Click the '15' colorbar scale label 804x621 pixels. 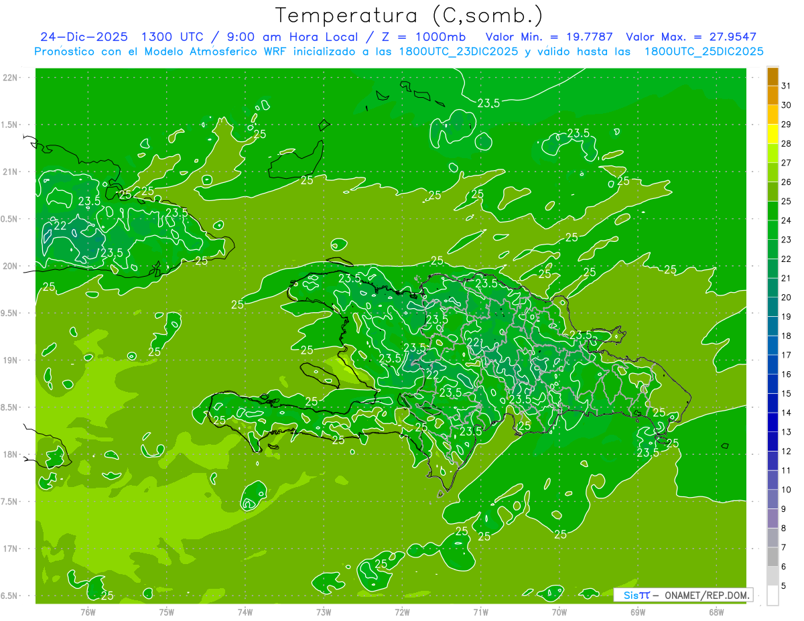pos(787,393)
